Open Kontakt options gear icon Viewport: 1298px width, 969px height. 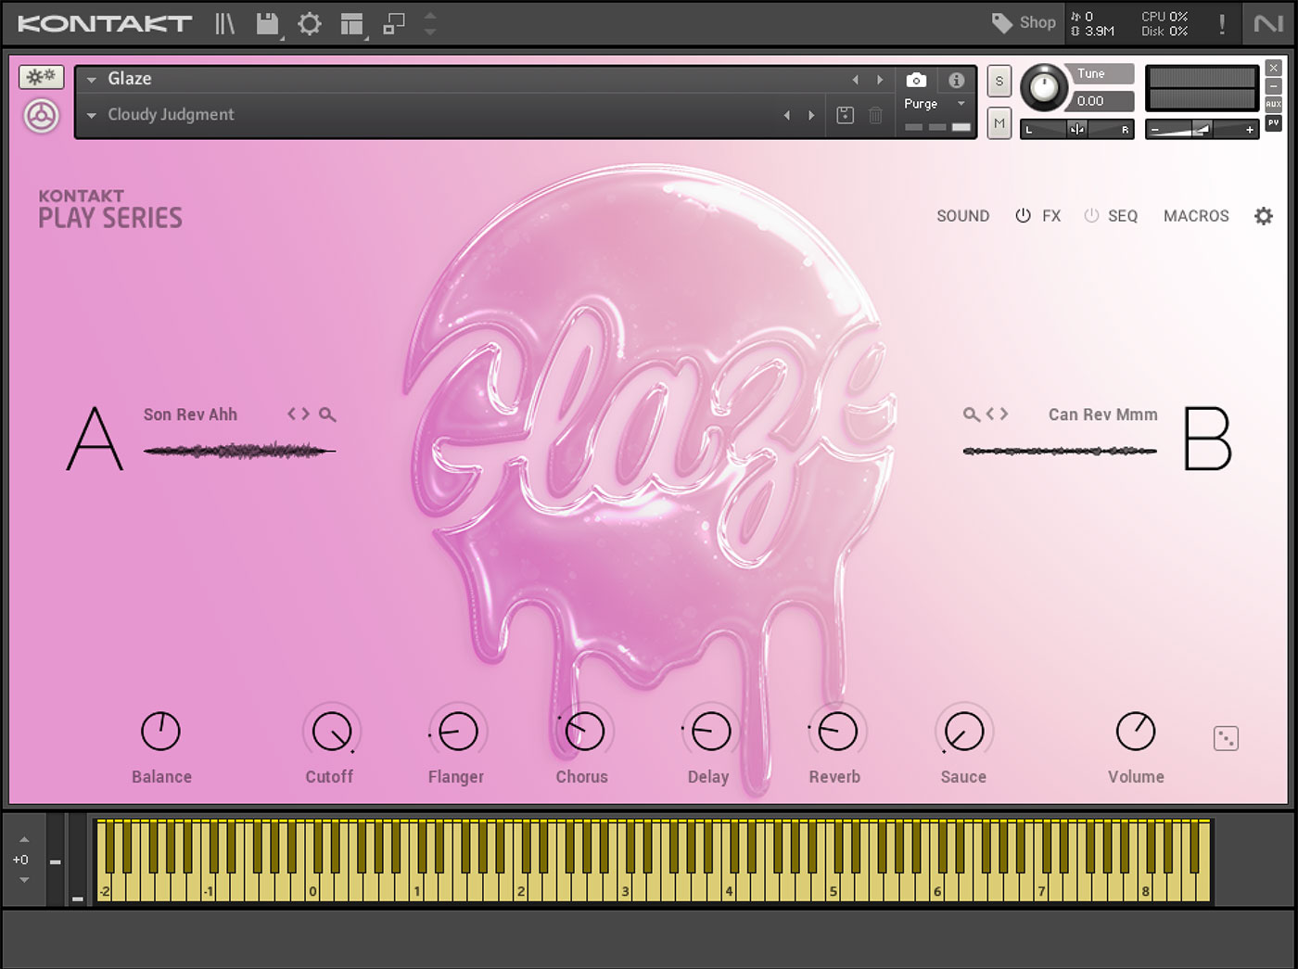click(x=310, y=23)
